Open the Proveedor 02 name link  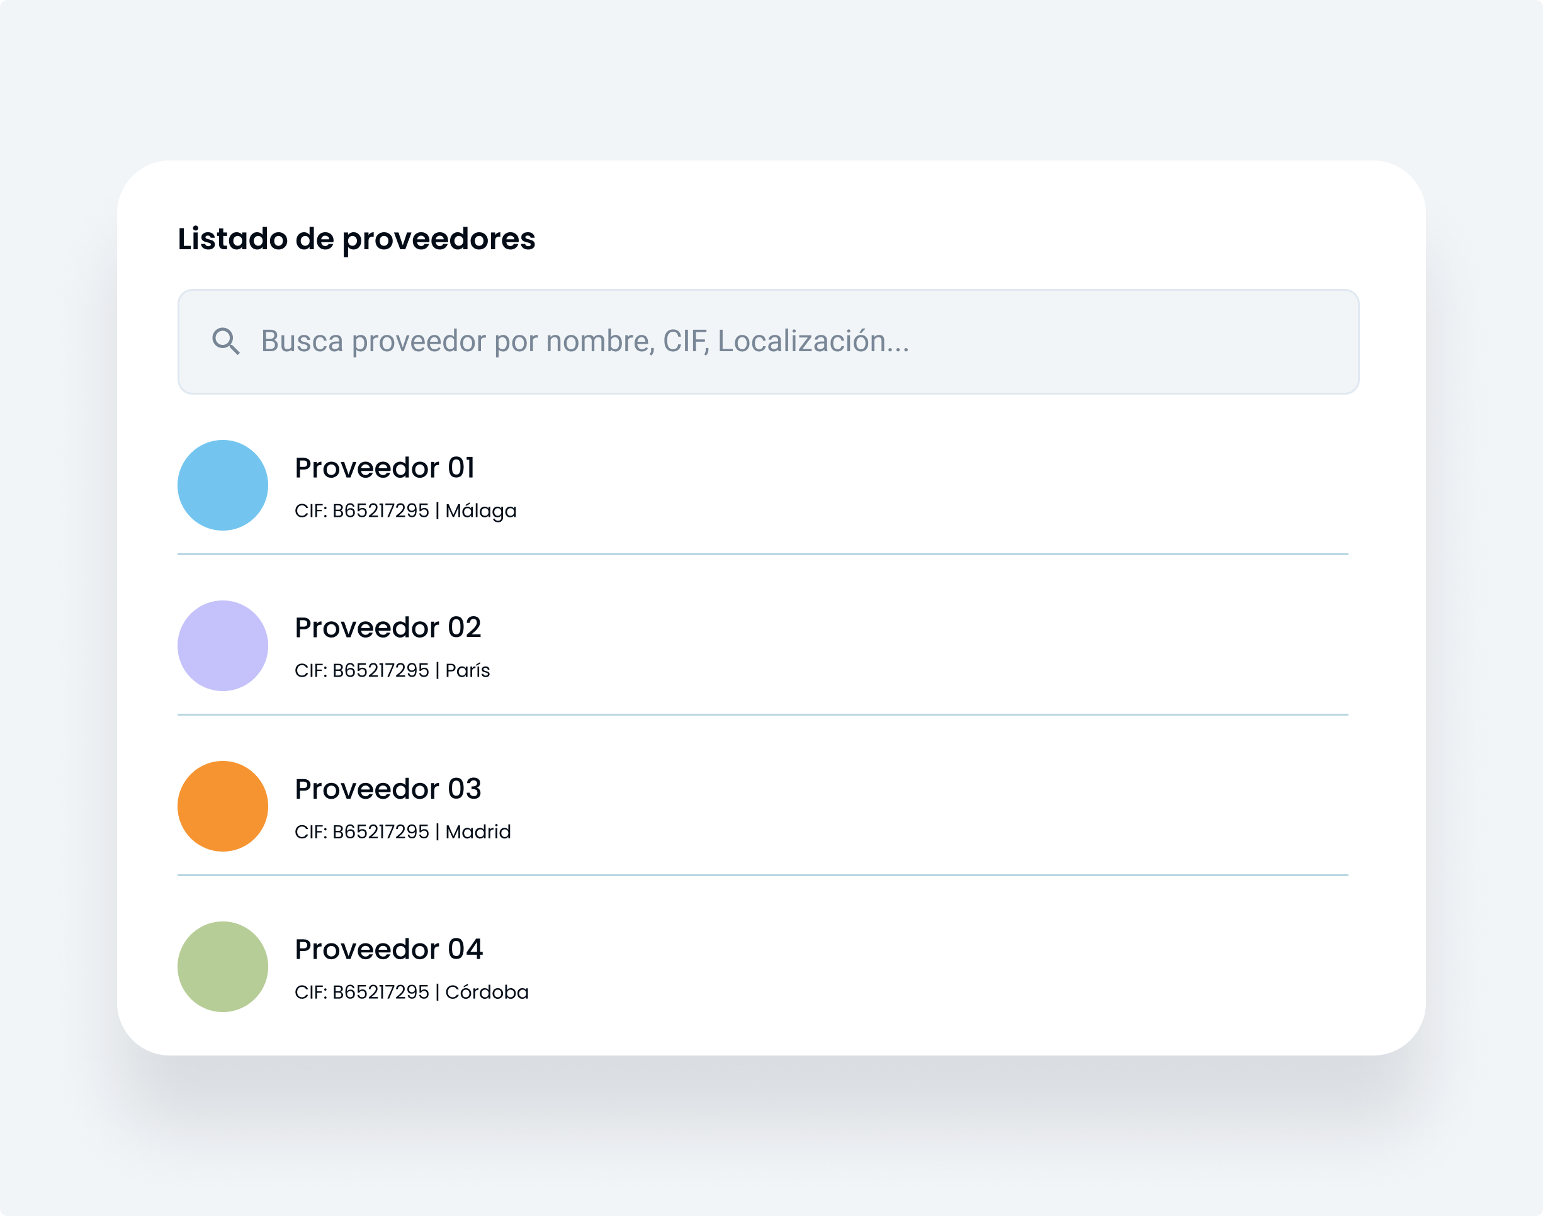[388, 628]
